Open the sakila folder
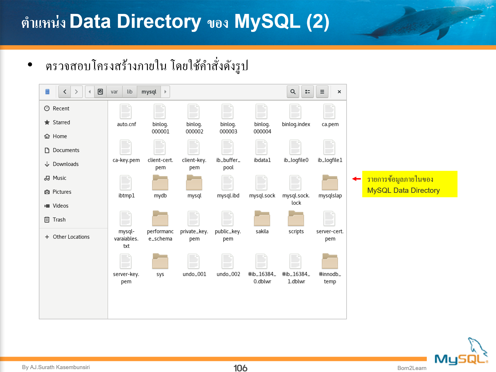 pos(262,218)
